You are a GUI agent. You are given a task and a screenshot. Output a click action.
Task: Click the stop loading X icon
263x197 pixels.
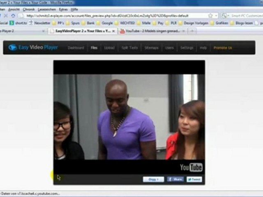(6, 16)
